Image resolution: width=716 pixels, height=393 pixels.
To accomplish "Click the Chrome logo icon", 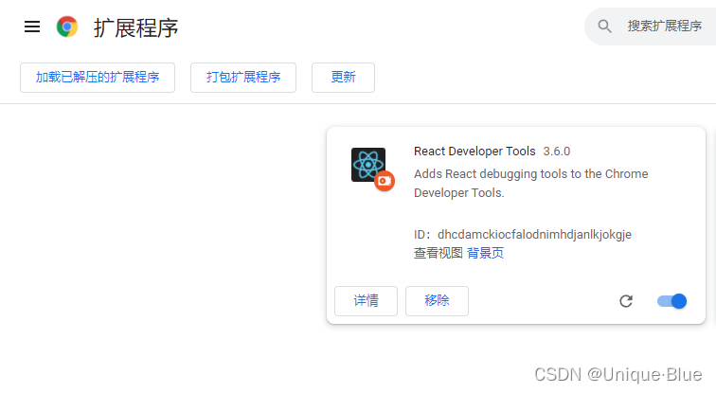I will point(67,27).
